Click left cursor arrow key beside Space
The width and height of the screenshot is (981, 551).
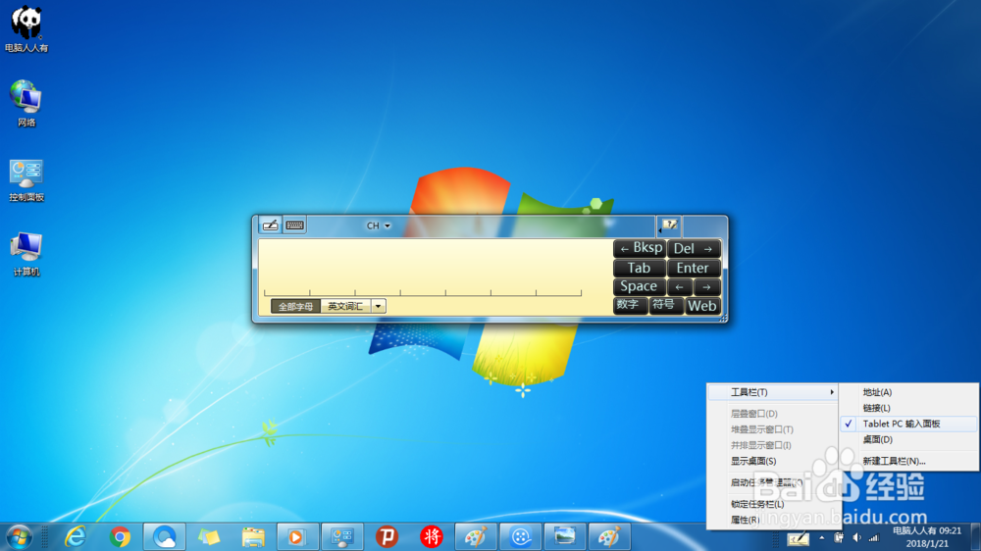pos(680,287)
